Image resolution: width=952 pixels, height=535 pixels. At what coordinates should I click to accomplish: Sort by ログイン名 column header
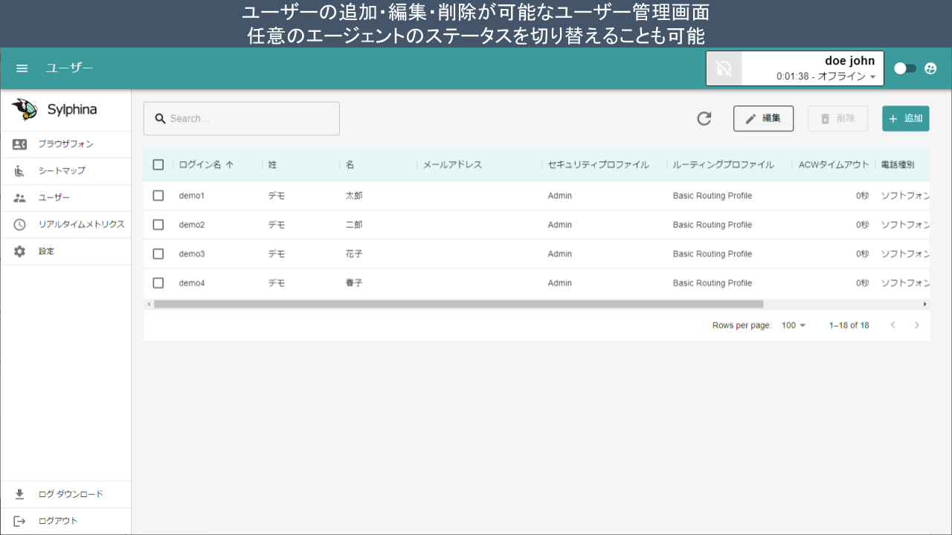(x=201, y=165)
